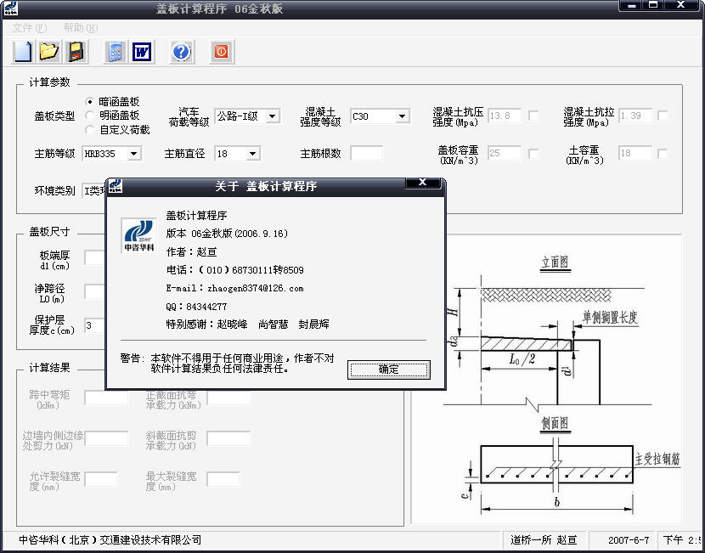The width and height of the screenshot is (705, 553).
Task: Minimize the main 盖板计算程序 window
Action: coord(633,5)
